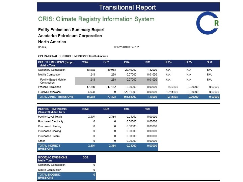This screenshot has width=243, height=182.
Task: Click CH4 value 29.40000 in Stationary Combustion
Action: pyautogui.click(x=131, y=70)
